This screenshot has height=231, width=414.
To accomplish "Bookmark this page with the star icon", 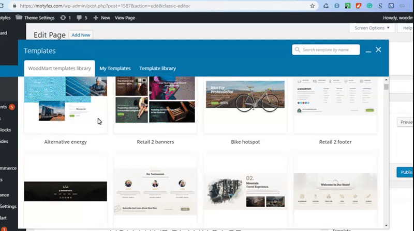I will [x=313, y=6].
